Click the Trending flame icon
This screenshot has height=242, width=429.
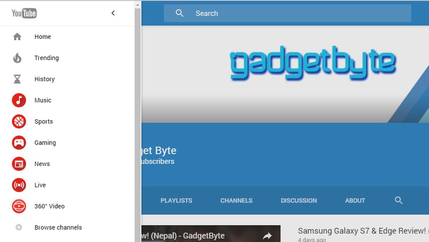click(17, 58)
